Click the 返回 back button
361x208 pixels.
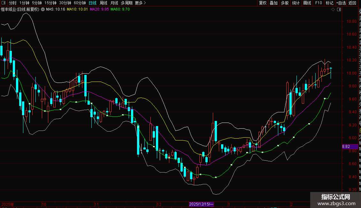point(352,3)
